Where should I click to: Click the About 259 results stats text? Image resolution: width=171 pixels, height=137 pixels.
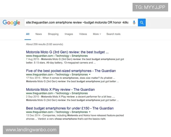pyautogui.click(x=44, y=44)
